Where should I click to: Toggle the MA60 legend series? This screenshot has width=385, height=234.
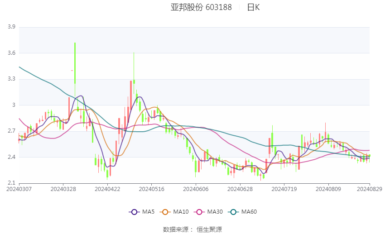coord(243,212)
